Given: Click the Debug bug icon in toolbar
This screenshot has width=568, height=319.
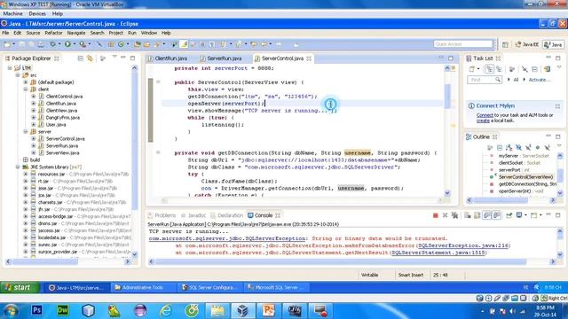Looking at the screenshot, I should [x=53, y=44].
